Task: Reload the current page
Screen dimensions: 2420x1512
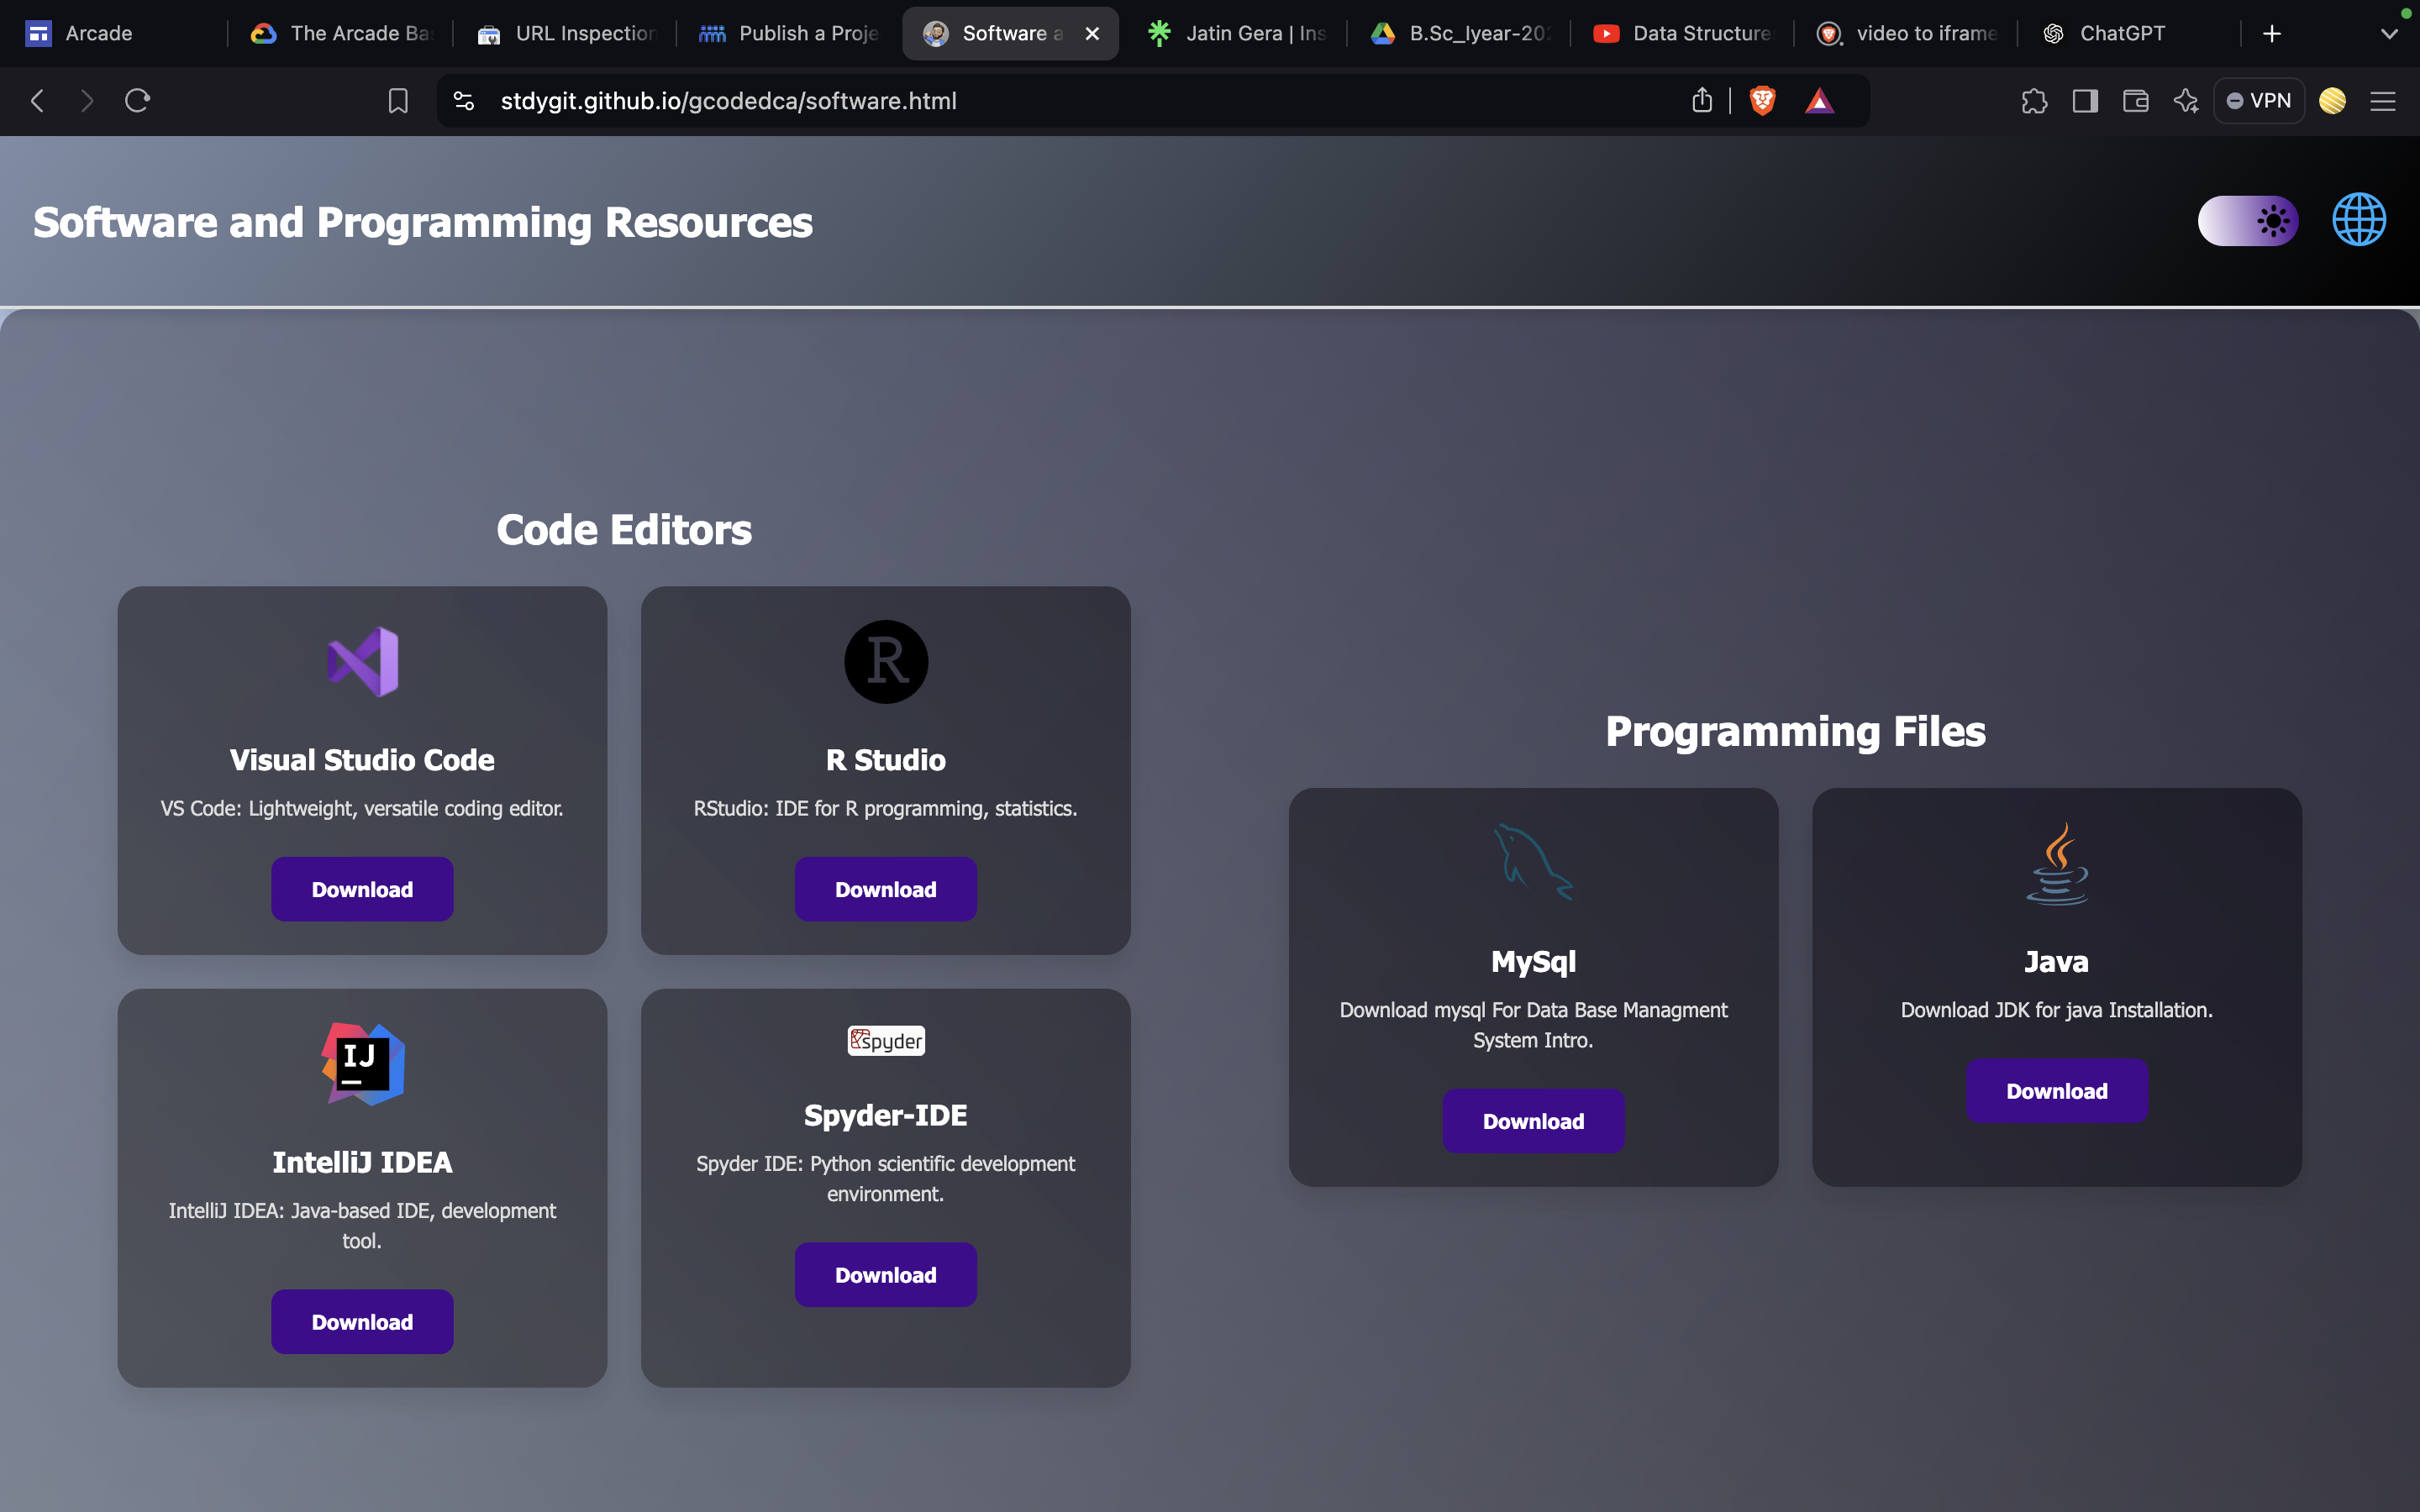Action: click(138, 101)
